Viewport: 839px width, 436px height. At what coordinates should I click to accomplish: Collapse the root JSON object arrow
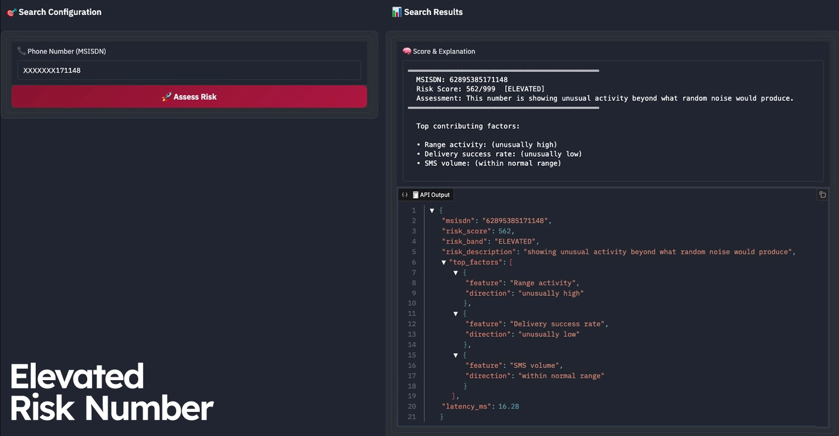pyautogui.click(x=432, y=210)
